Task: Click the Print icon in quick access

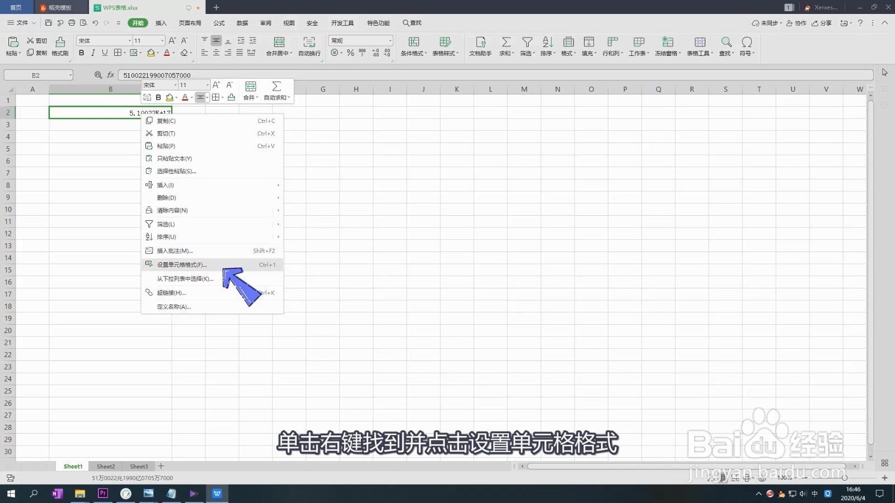Action: pyautogui.click(x=72, y=23)
